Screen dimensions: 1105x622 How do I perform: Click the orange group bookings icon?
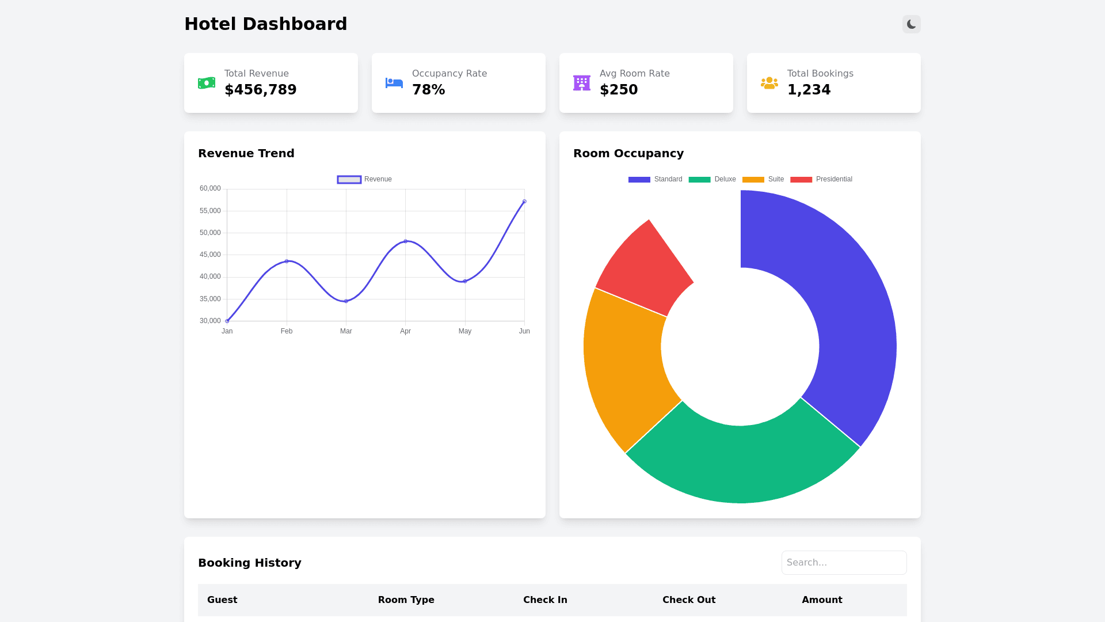tap(769, 83)
